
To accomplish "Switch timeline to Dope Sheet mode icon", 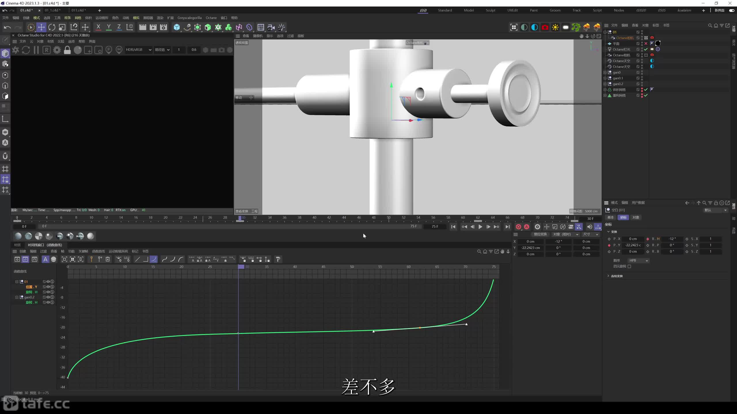I will point(17,259).
